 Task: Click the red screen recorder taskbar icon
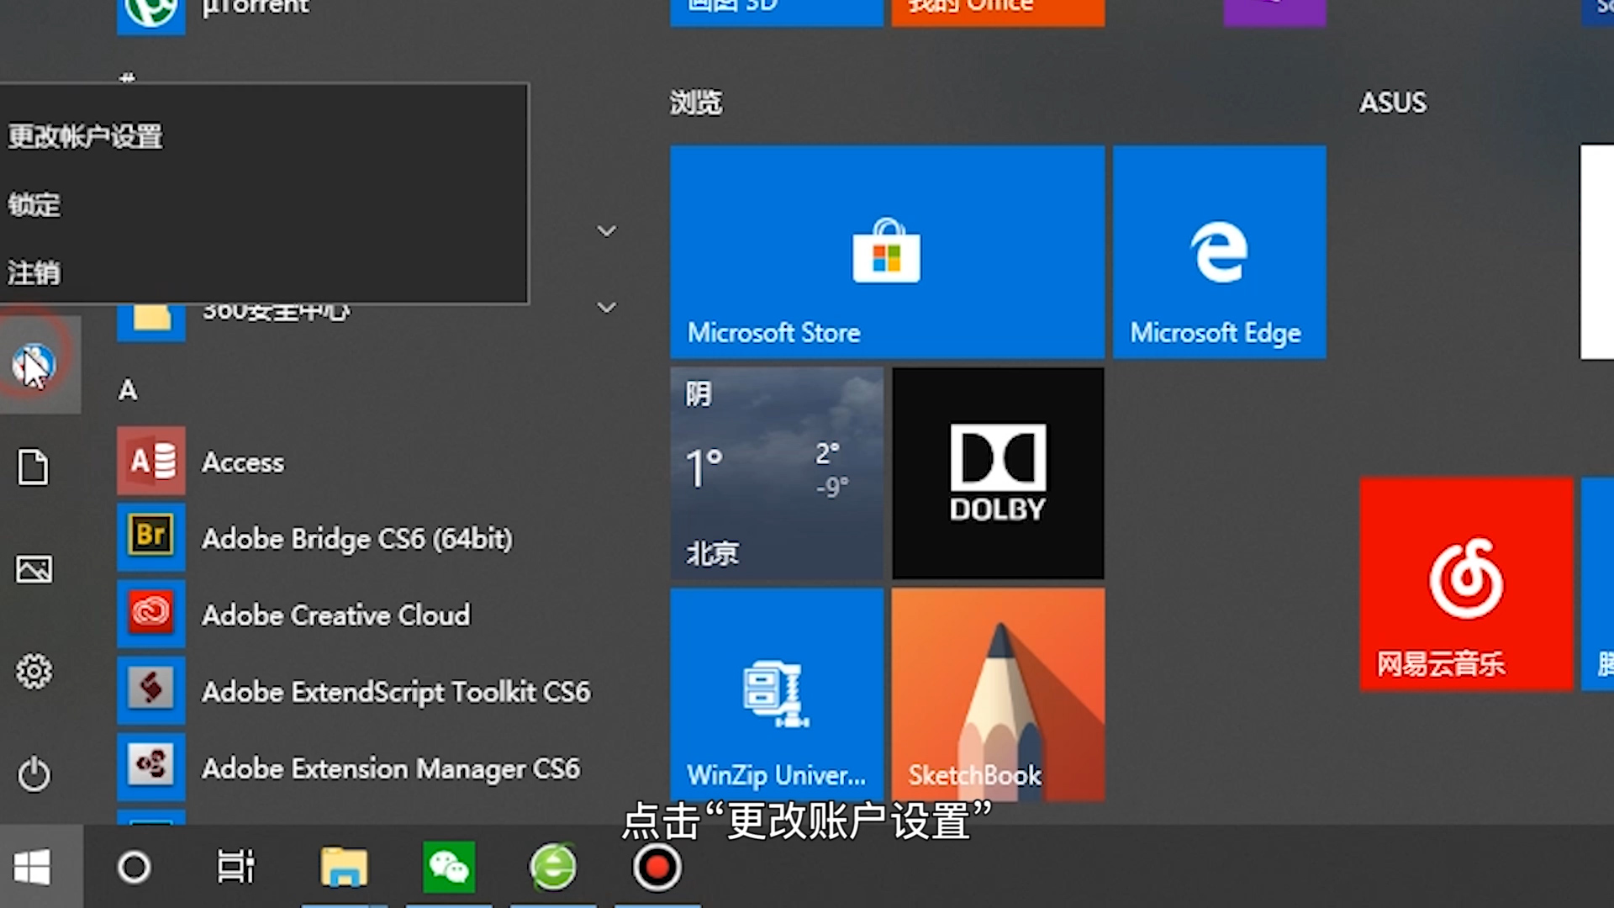pos(657,867)
